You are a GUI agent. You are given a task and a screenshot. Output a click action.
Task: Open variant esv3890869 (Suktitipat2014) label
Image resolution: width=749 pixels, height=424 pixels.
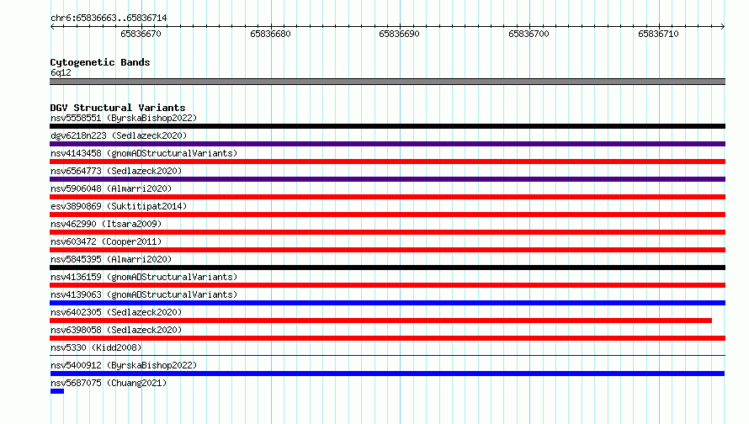coord(119,206)
